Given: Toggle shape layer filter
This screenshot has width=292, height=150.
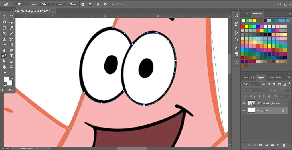Looking at the screenshot, I should pyautogui.click(x=279, y=84).
